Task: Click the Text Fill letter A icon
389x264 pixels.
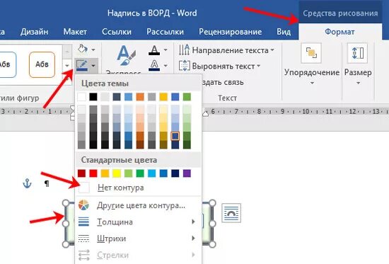Action: pyautogui.click(x=154, y=50)
